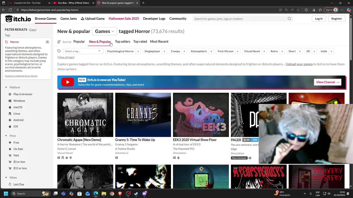The image size is (353, 198).
Task: Sort by Top rated
Action: pos(140,42)
